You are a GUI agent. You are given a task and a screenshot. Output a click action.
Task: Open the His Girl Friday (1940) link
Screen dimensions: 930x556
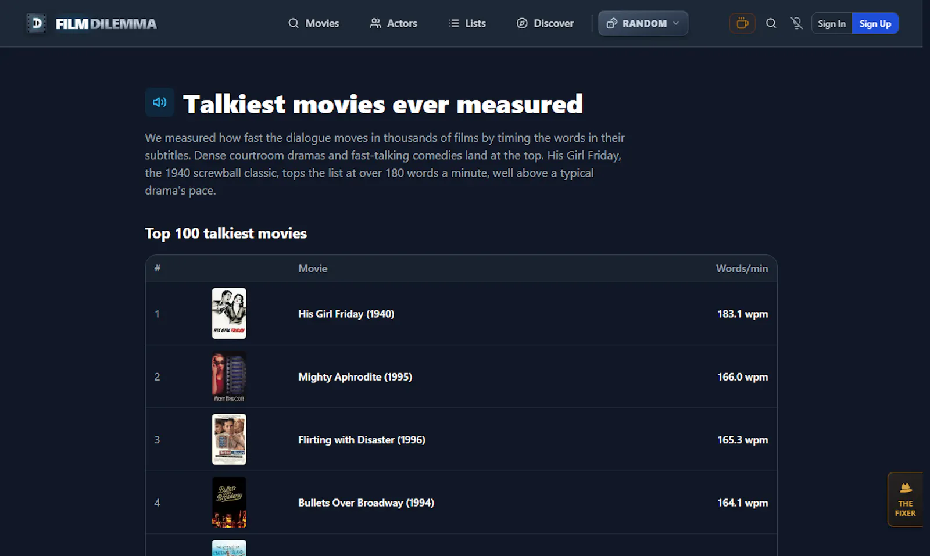346,314
